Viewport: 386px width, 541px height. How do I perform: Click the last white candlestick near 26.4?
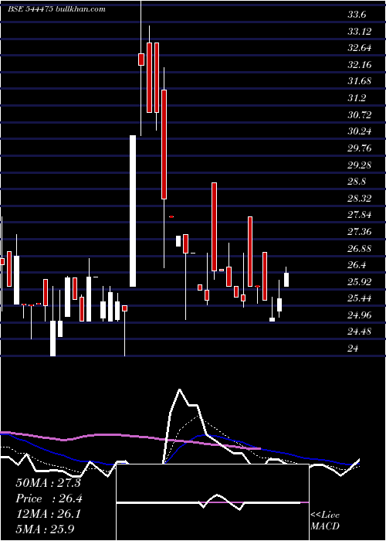point(286,280)
